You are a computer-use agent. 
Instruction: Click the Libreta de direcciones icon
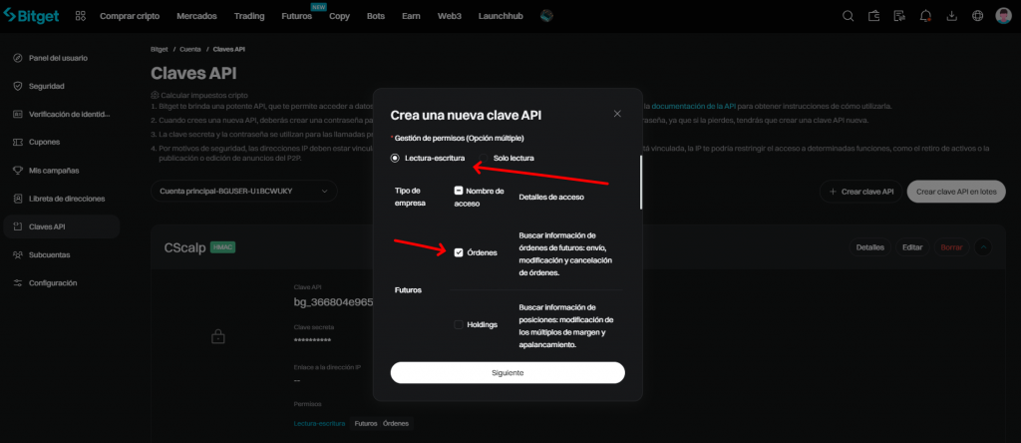coord(18,199)
